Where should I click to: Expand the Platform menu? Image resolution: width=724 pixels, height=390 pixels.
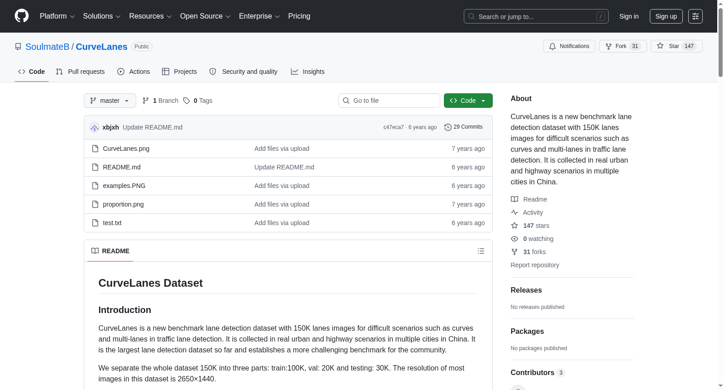[57, 16]
